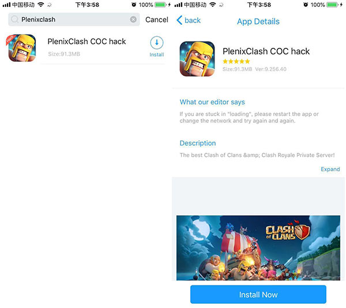Viewport: 346px width, 308px height.
Task: Go back using the chevron arrow
Action: (x=179, y=20)
